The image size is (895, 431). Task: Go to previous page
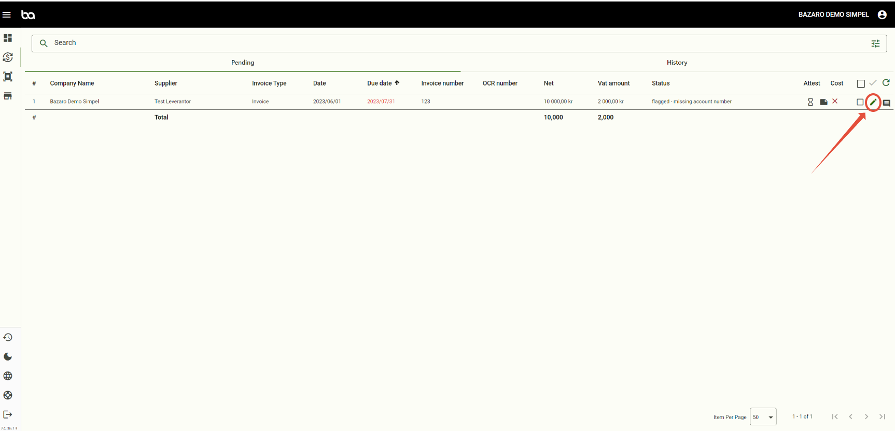(850, 416)
